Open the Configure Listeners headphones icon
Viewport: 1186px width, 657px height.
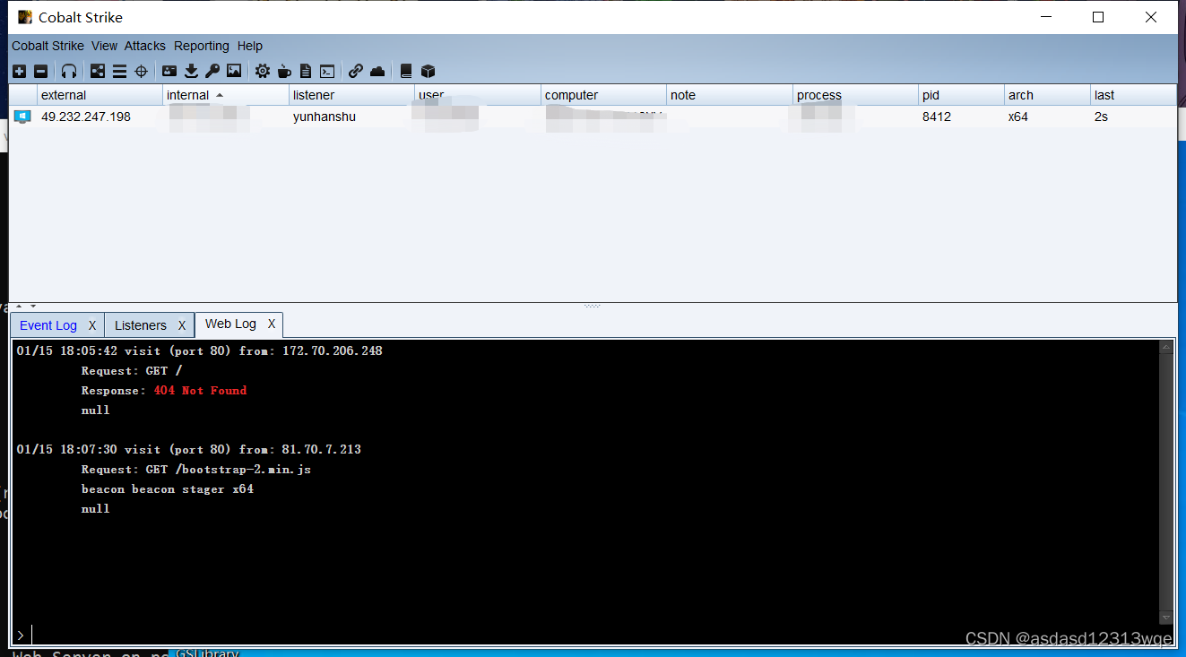pos(69,71)
